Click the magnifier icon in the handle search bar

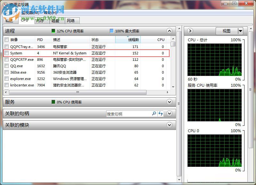(x=154, y=114)
